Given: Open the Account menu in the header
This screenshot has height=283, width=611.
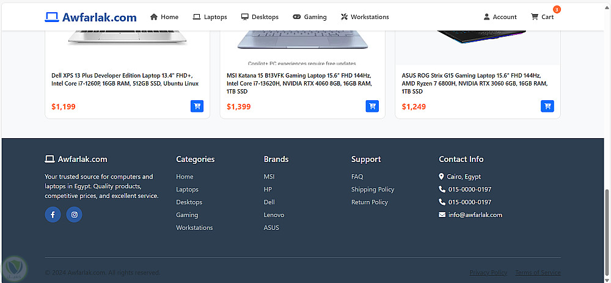Looking at the screenshot, I should [x=500, y=17].
